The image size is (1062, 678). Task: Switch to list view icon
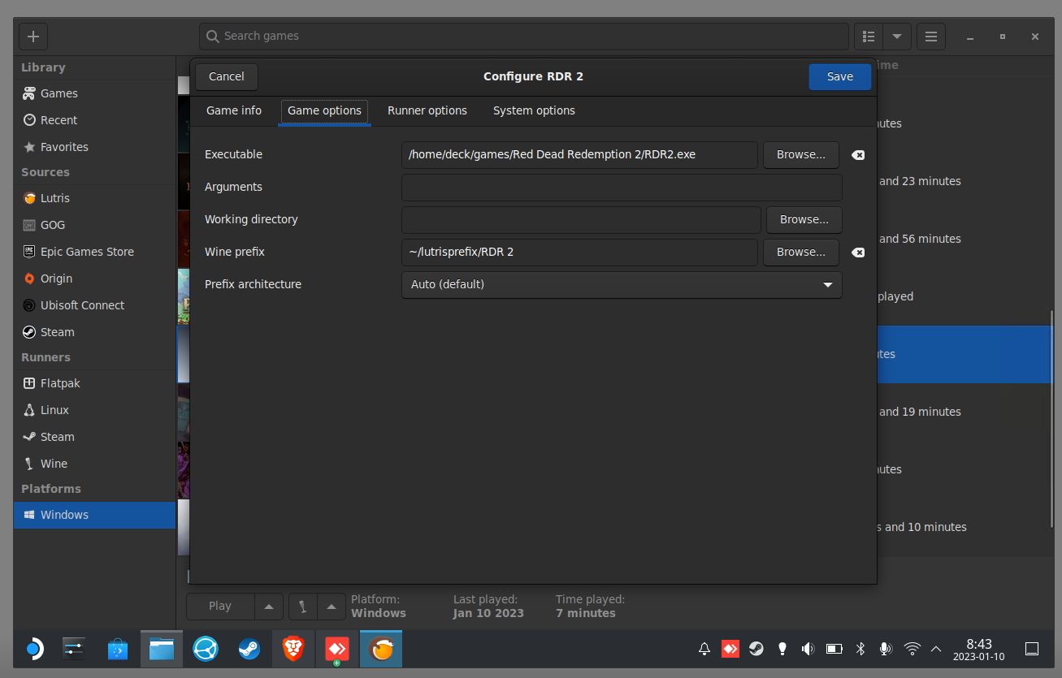[869, 37]
